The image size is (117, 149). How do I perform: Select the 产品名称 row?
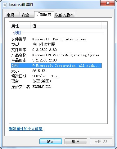tap(56, 55)
